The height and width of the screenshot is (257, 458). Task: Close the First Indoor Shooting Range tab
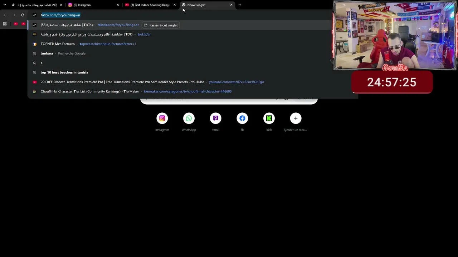click(175, 5)
